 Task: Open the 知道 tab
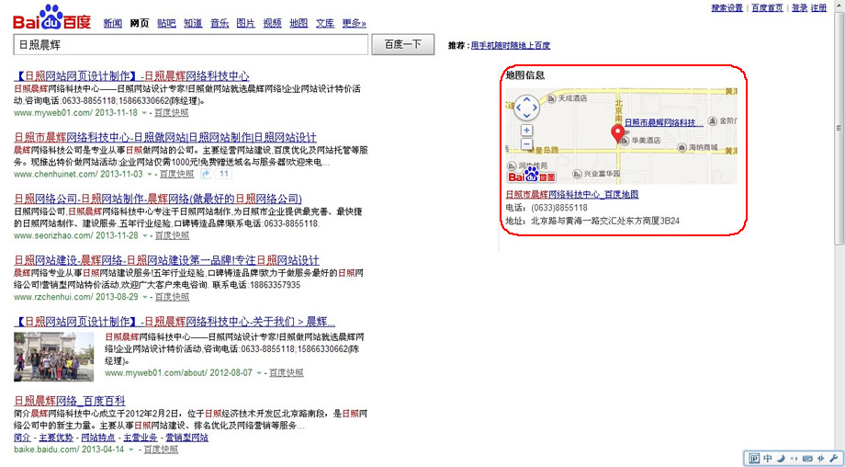coord(193,23)
